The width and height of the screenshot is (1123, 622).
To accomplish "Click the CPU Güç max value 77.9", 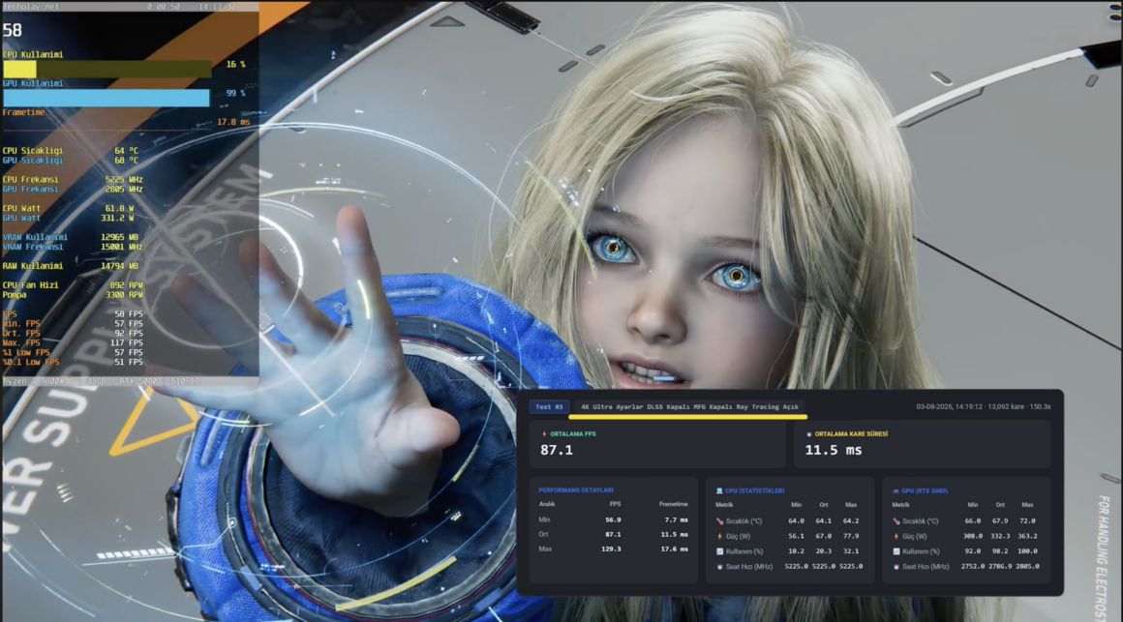I will point(850,536).
